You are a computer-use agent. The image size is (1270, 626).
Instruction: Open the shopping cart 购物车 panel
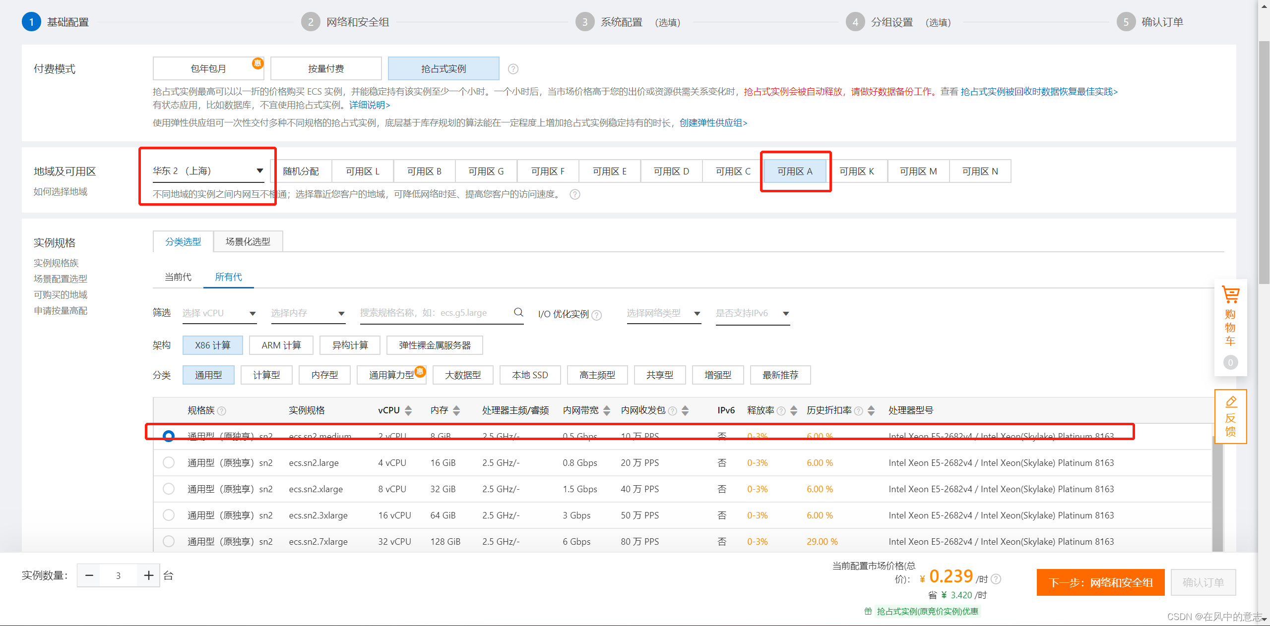(1230, 327)
